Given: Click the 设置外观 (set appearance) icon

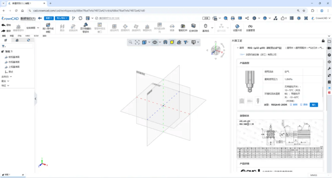Looking at the screenshot, I should point(237,28).
